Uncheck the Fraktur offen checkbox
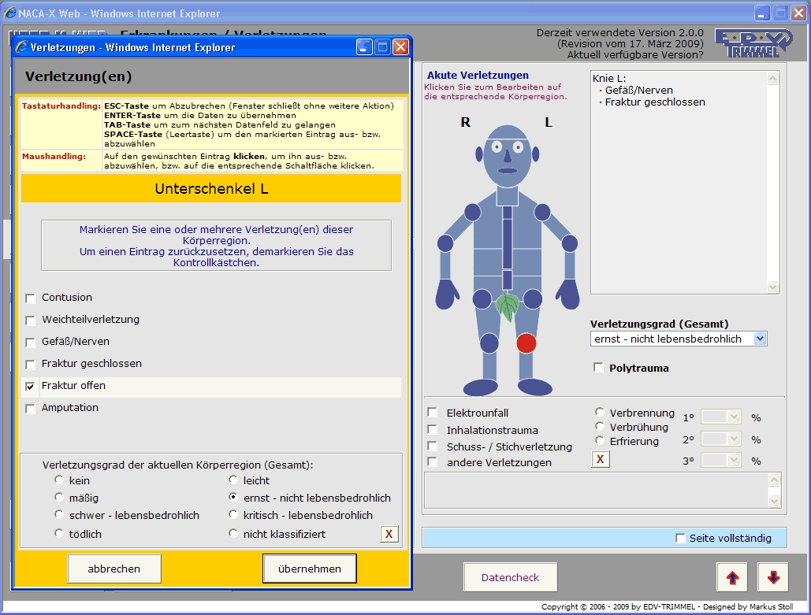This screenshot has width=811, height=615. click(30, 387)
